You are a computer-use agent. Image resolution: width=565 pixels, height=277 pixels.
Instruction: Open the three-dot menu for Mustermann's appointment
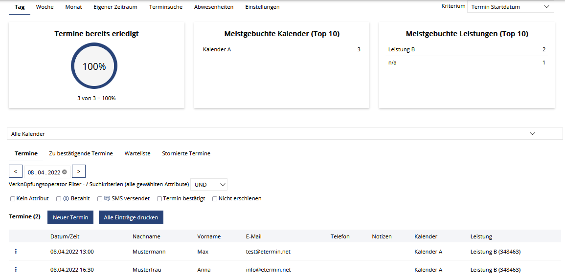(x=16, y=252)
